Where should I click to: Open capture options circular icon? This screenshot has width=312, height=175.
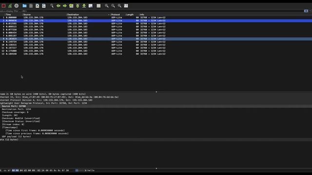click(x=17, y=6)
